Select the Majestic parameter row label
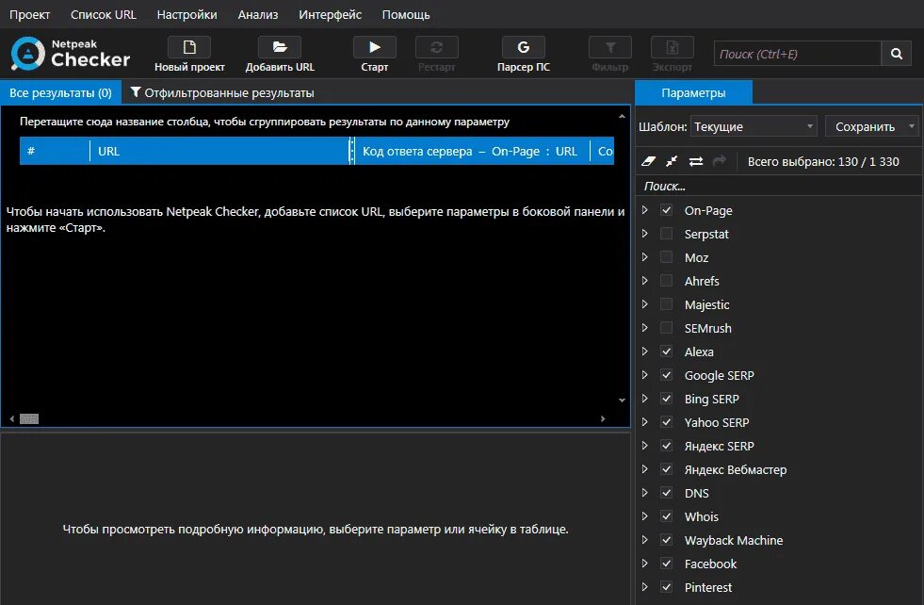924x605 pixels. 706,305
